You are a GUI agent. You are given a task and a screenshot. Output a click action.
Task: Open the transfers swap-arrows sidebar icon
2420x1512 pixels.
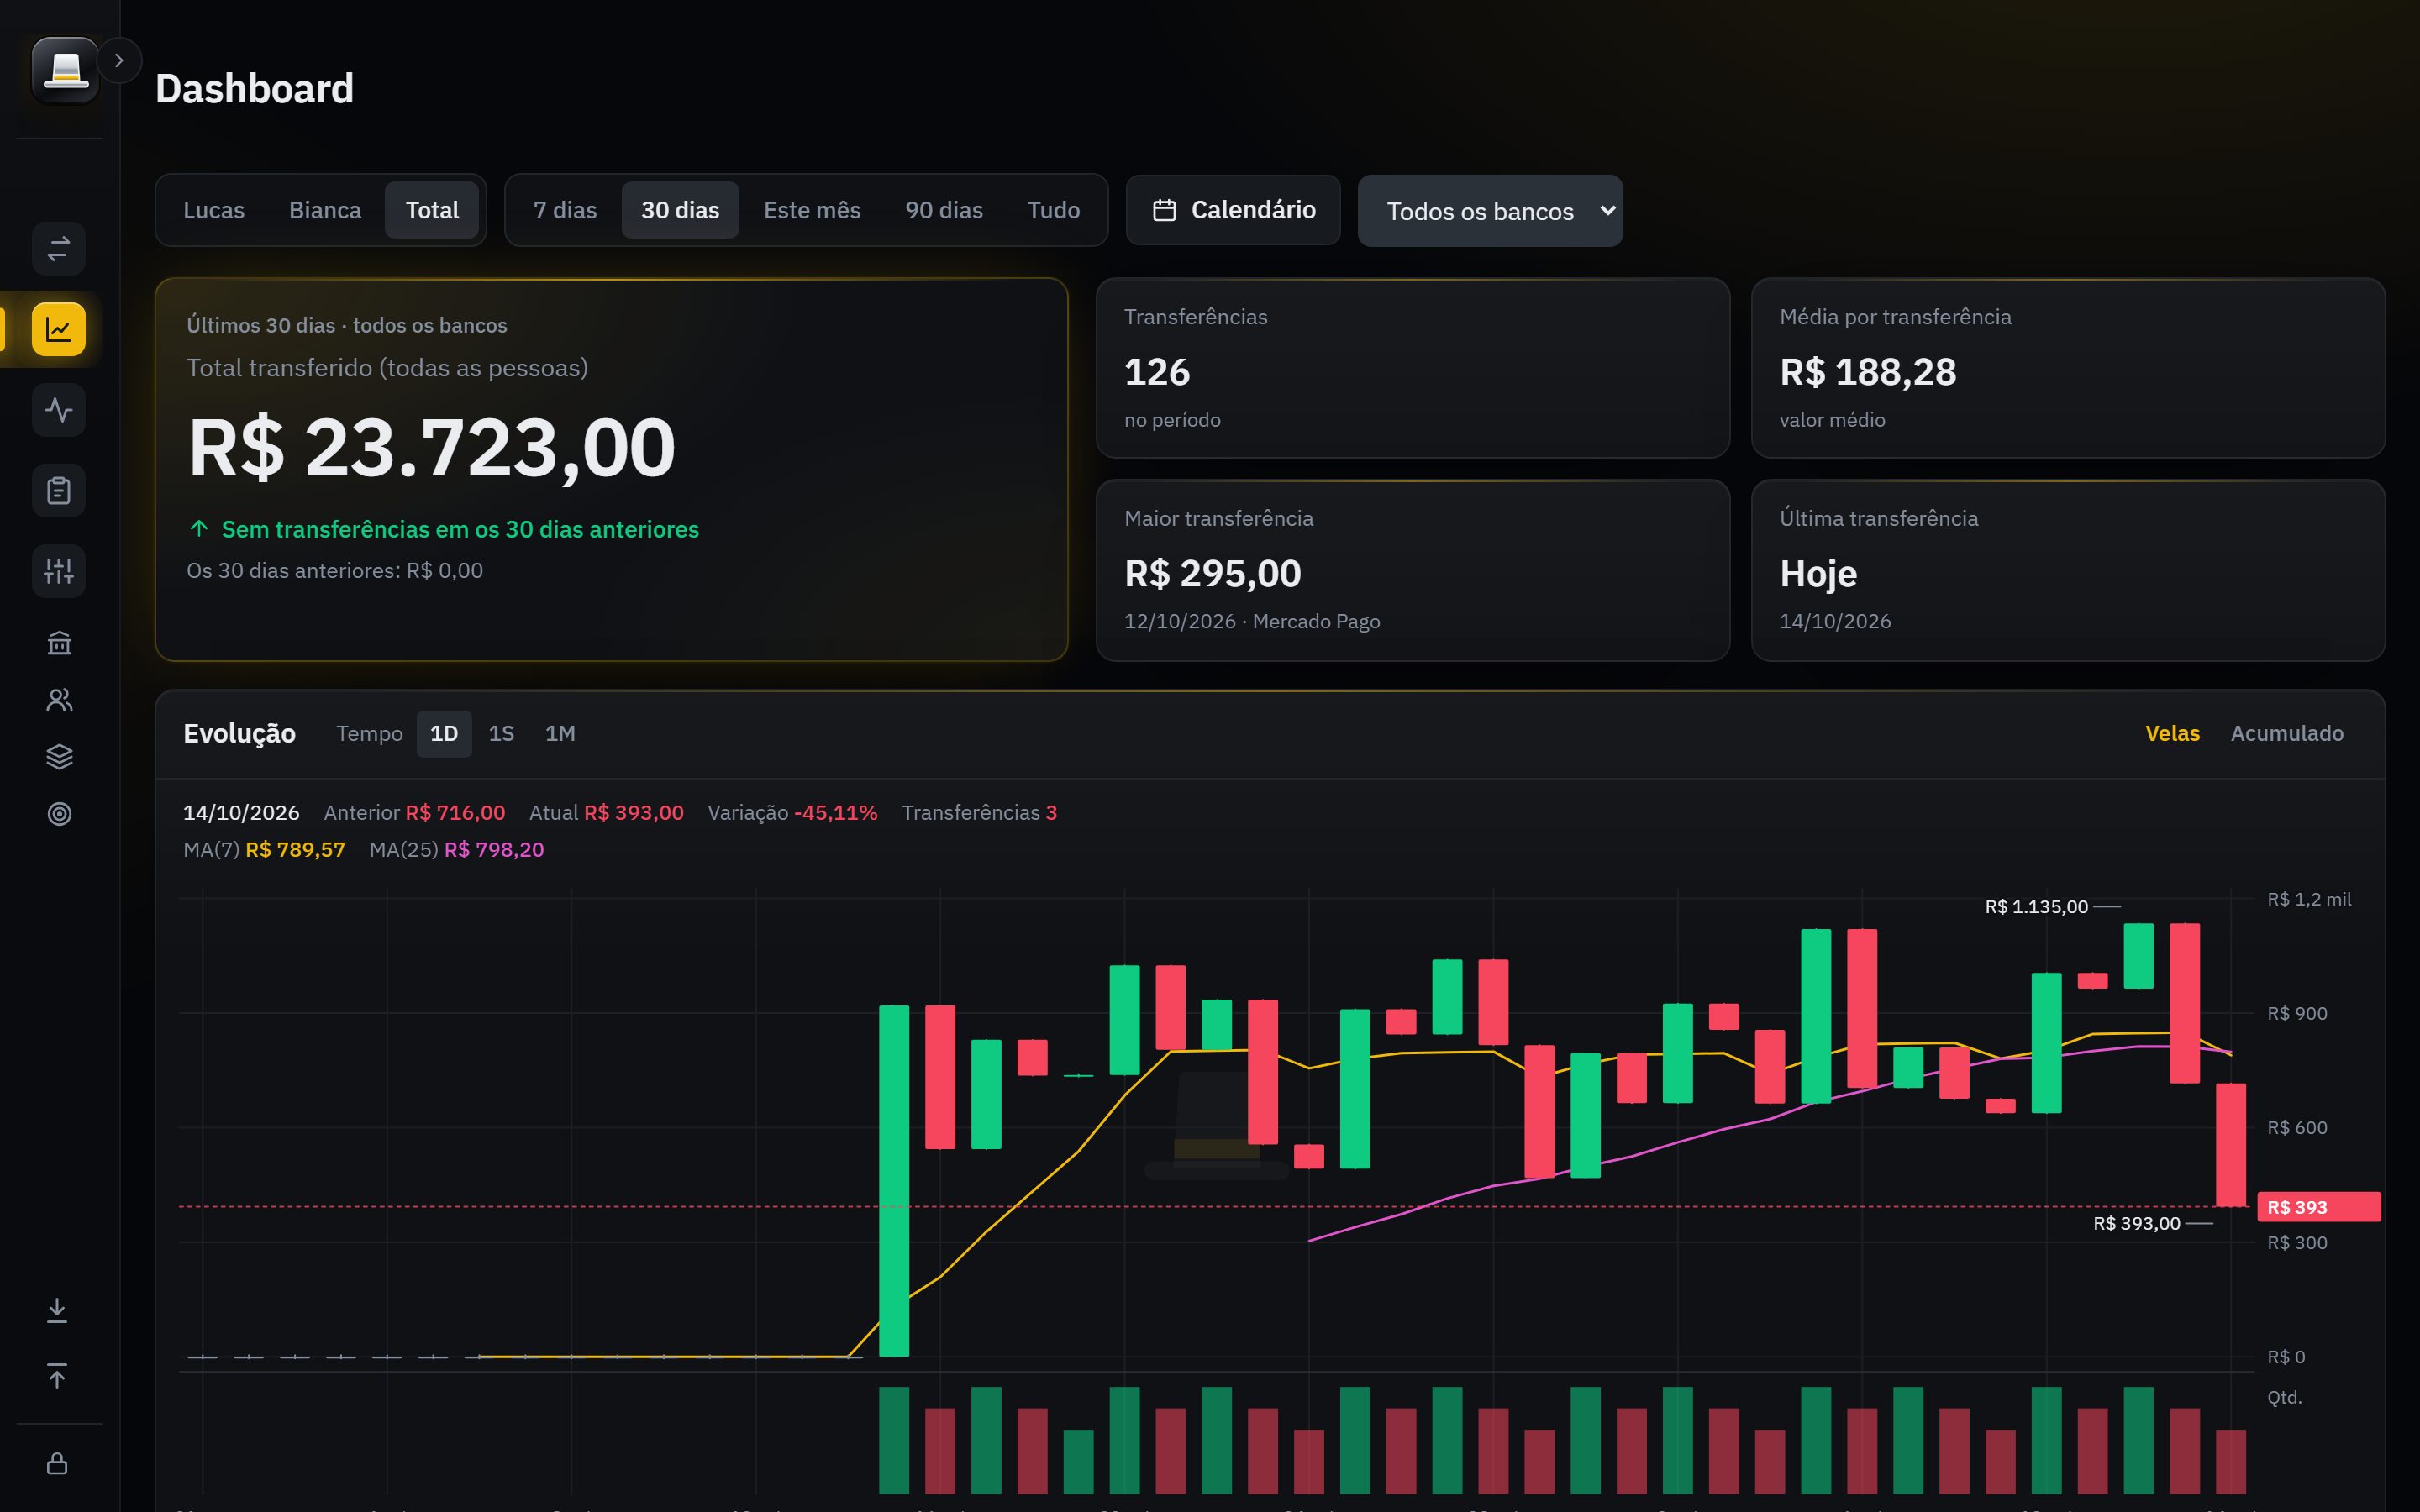59,248
